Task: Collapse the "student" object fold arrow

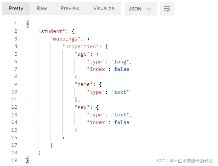Action: (x=22, y=31)
